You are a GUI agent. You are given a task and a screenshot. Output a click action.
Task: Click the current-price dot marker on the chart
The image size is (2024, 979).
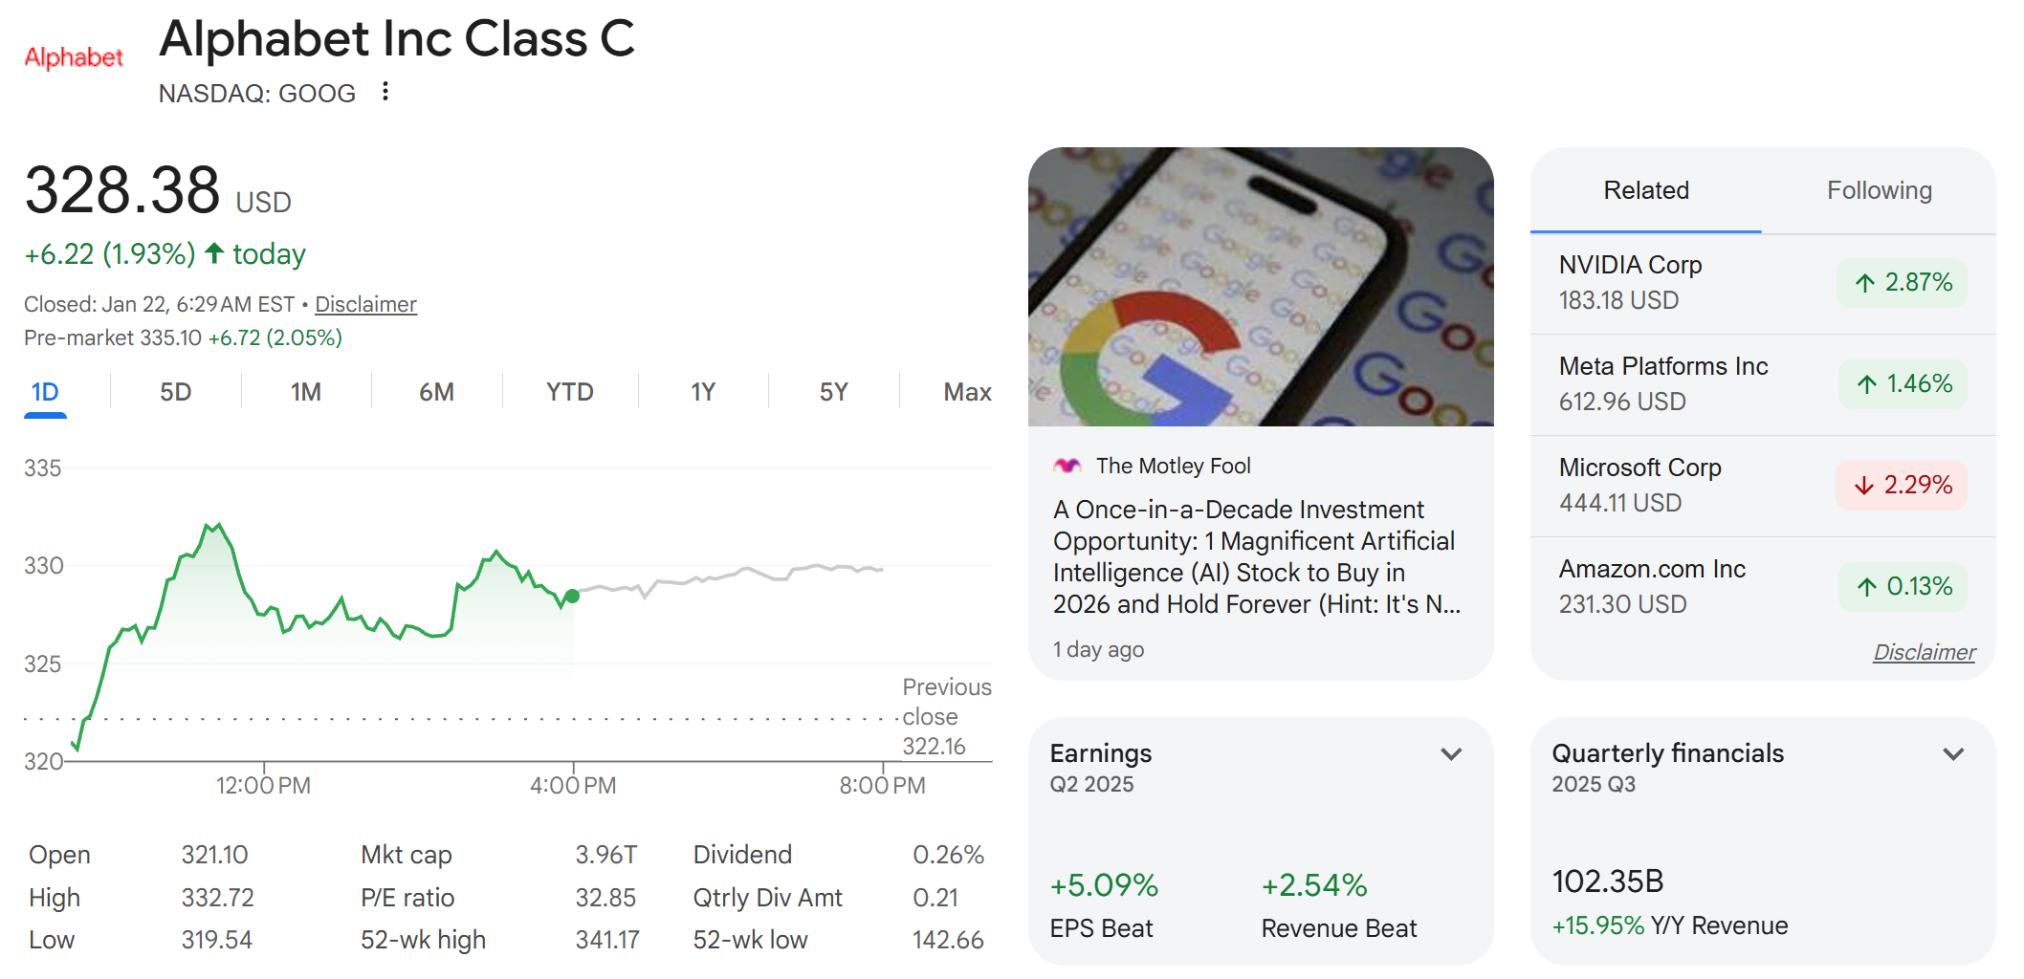click(572, 597)
